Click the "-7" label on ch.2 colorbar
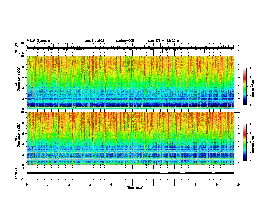 [x=250, y=161]
